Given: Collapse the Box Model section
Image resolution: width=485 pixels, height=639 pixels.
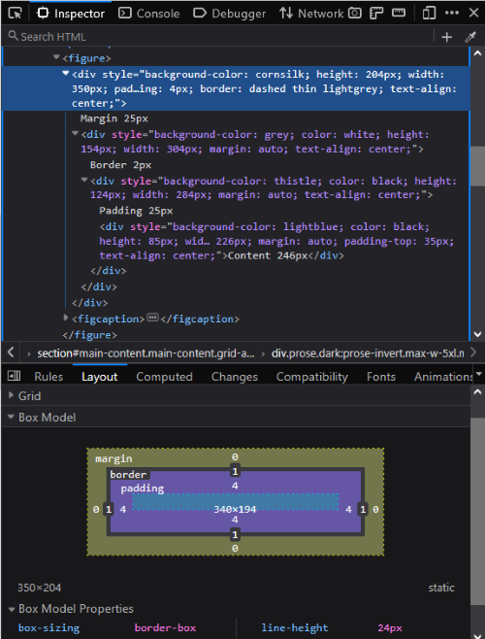Looking at the screenshot, I should point(12,417).
